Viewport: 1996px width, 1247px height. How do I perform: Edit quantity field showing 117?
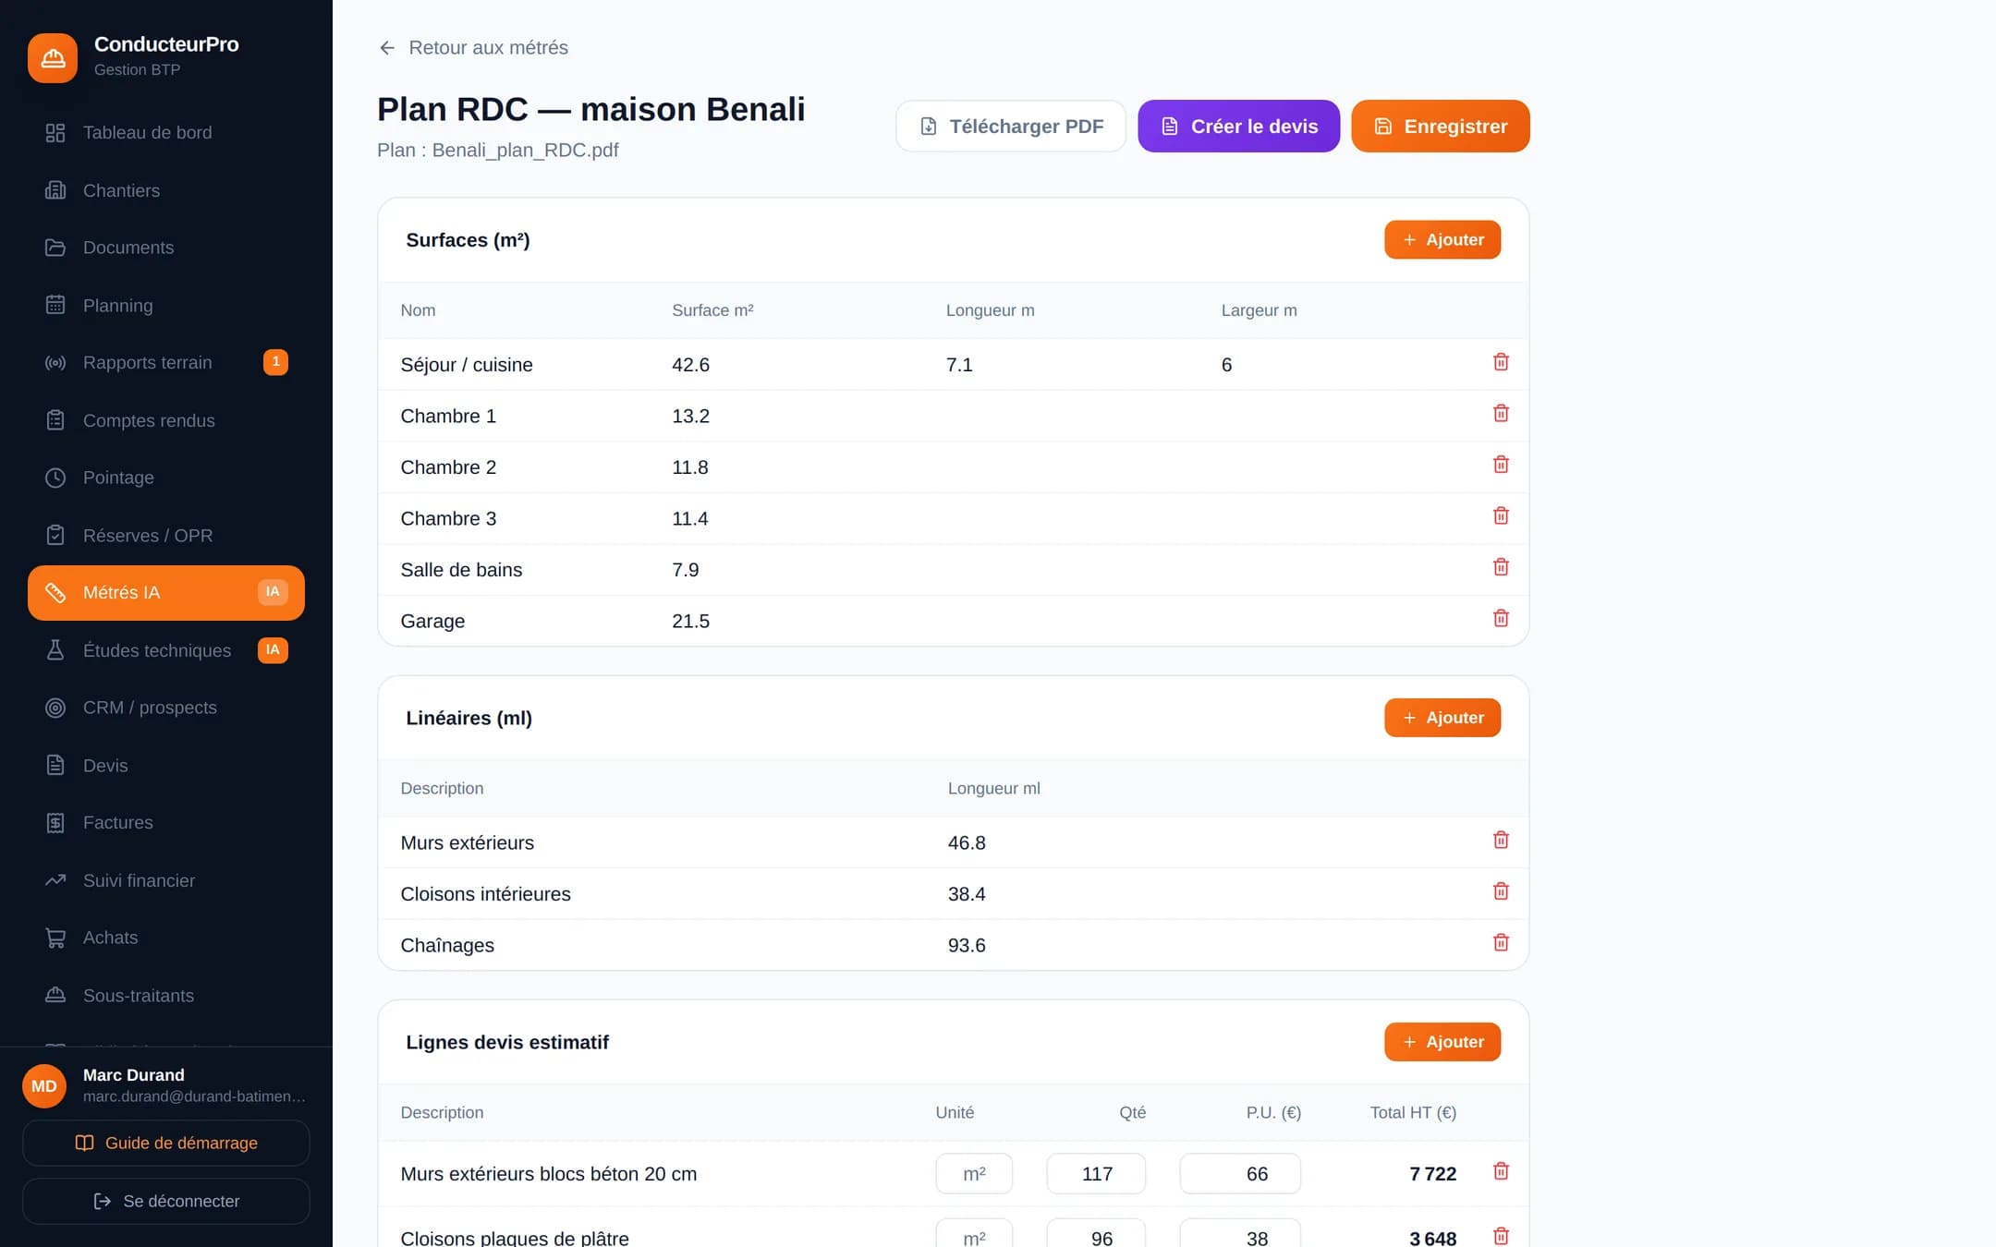tap(1096, 1174)
